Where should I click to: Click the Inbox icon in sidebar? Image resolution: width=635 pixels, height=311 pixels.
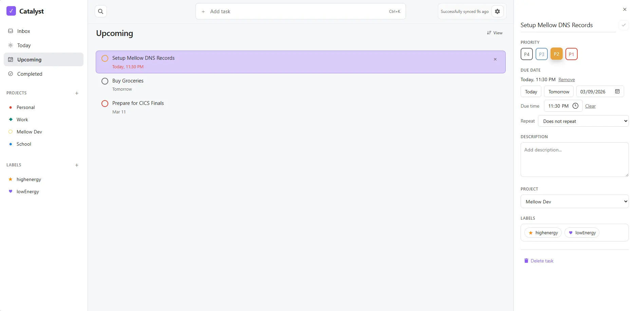[11, 31]
